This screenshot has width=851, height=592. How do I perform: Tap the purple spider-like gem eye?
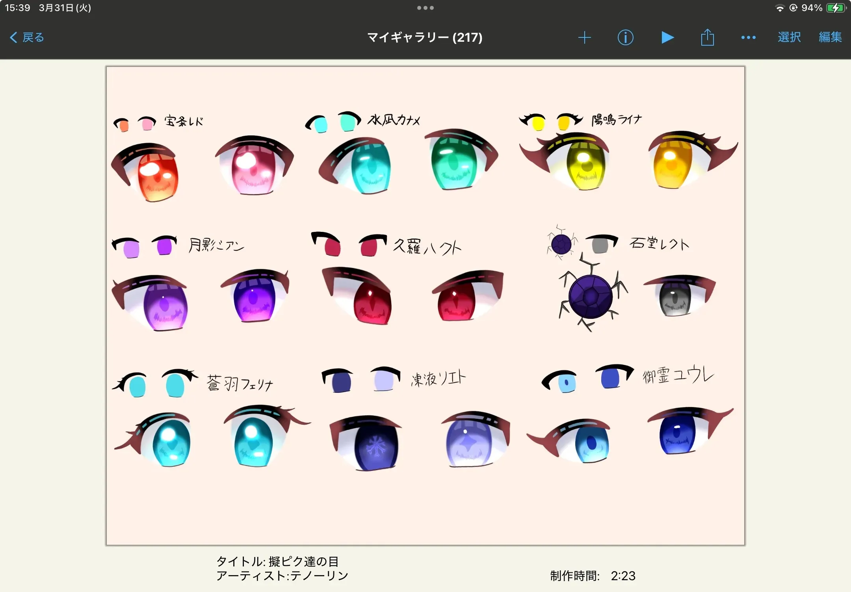590,296
